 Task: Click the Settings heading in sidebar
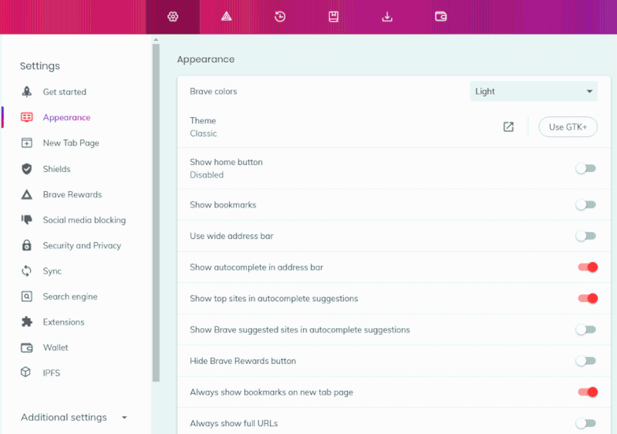[40, 66]
